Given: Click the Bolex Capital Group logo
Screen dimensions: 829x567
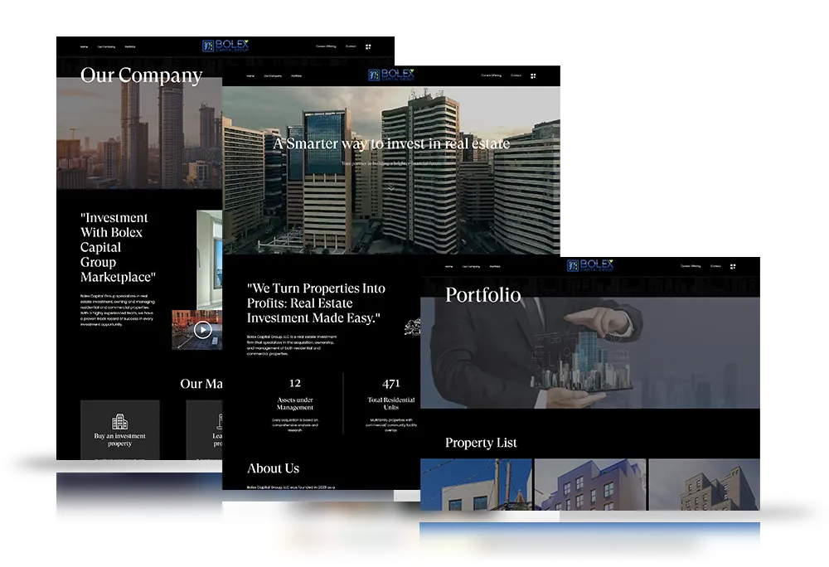Looking at the screenshot, I should pyautogui.click(x=390, y=75).
